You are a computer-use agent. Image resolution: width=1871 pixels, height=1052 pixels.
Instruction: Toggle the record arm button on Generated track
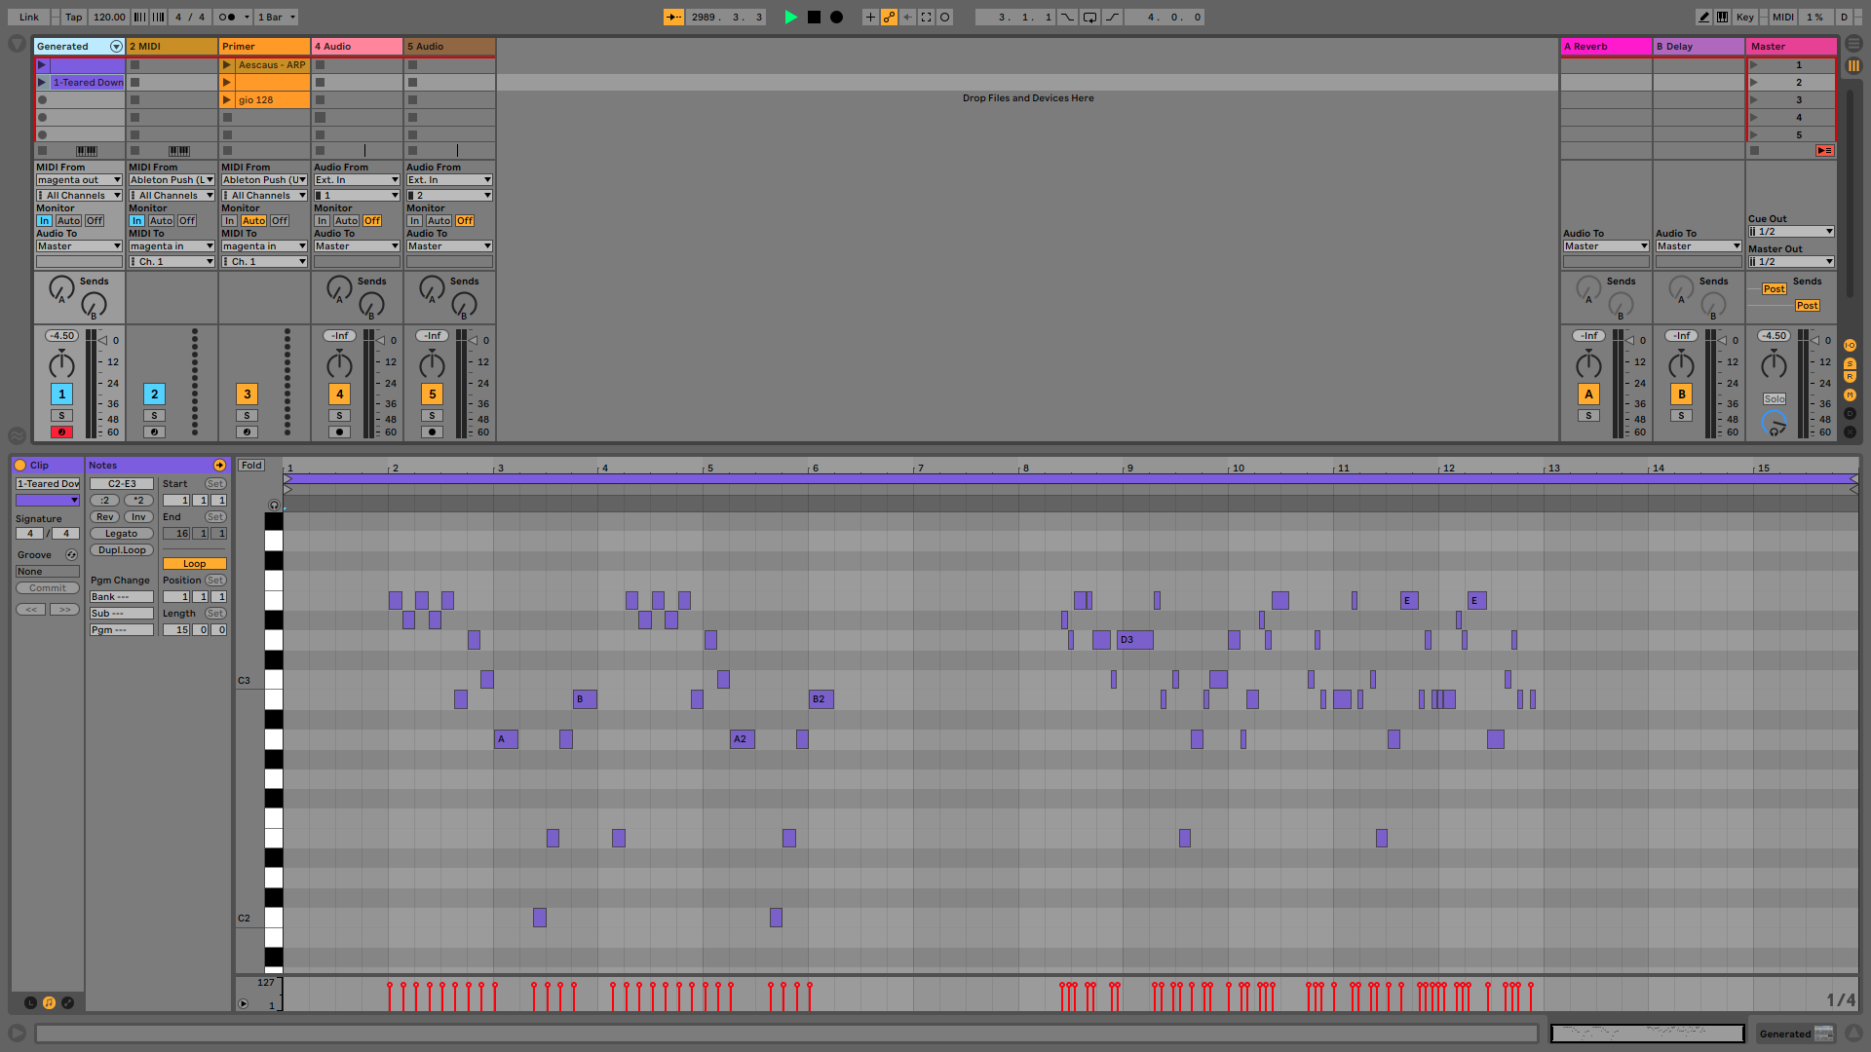coord(60,432)
